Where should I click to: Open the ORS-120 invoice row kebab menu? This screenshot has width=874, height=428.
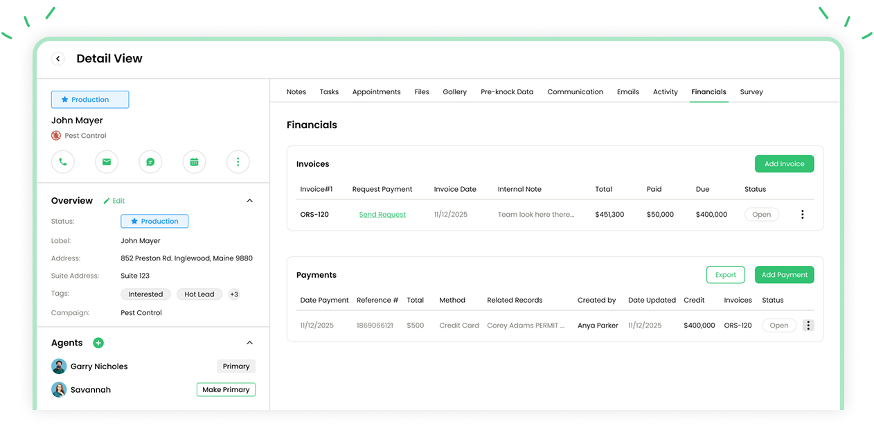click(x=802, y=215)
